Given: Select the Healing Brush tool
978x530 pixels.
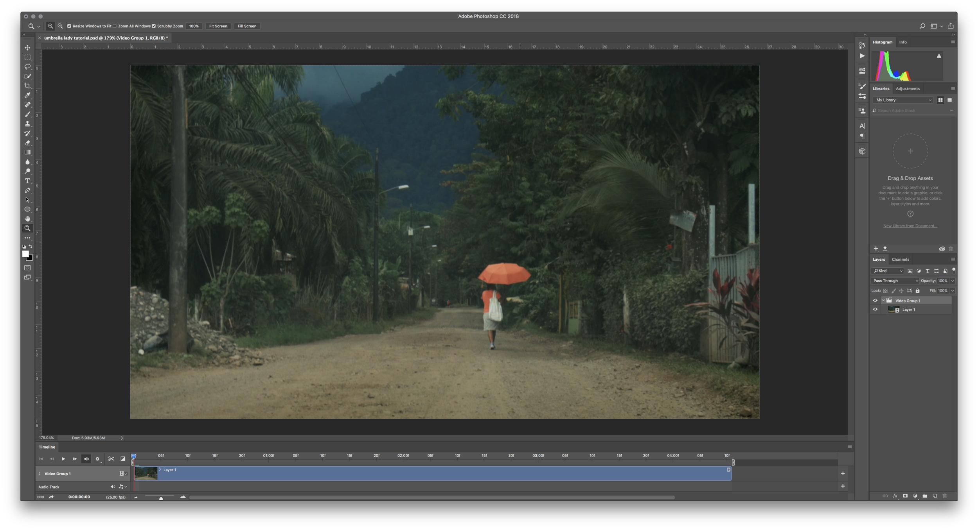Looking at the screenshot, I should [27, 104].
